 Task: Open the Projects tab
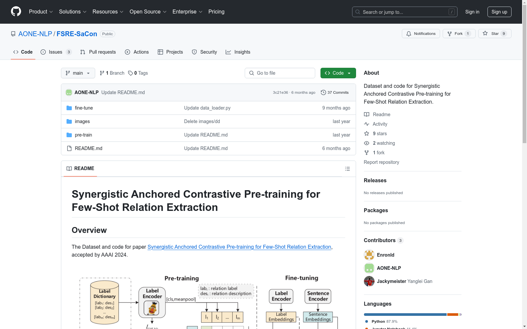click(170, 52)
